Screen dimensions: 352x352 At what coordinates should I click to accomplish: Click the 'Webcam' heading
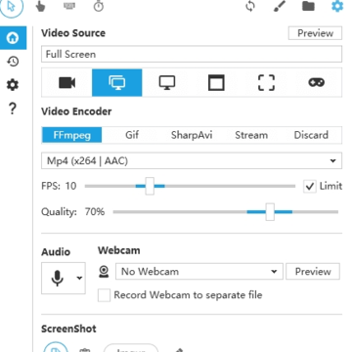[x=119, y=250]
